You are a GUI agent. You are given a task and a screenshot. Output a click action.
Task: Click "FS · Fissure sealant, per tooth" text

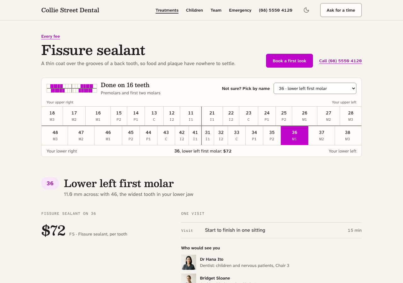pos(98,234)
